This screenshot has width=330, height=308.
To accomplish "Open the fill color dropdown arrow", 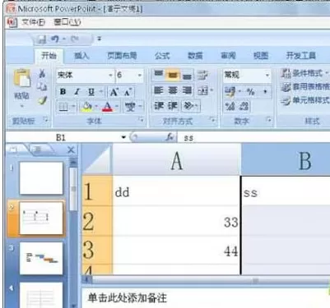I will click(x=96, y=107).
